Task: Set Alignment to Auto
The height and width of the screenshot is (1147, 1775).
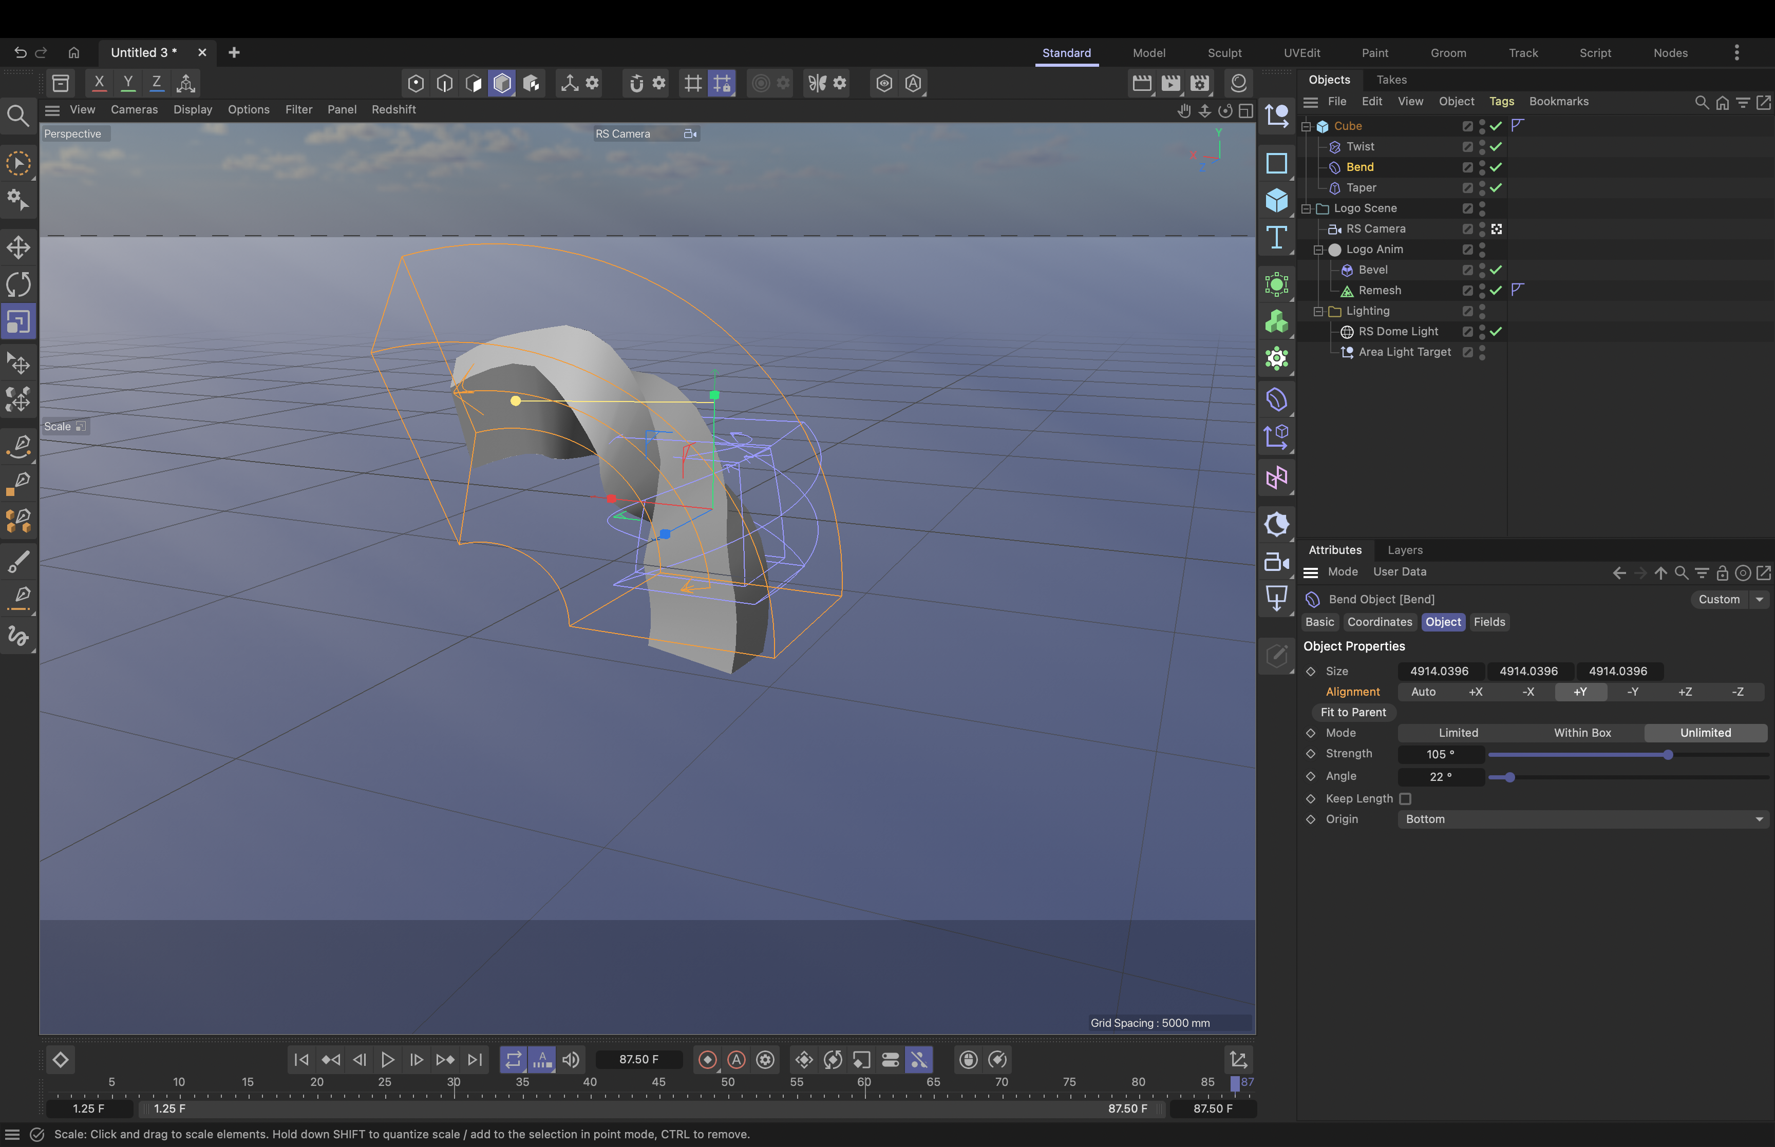Action: click(1423, 692)
